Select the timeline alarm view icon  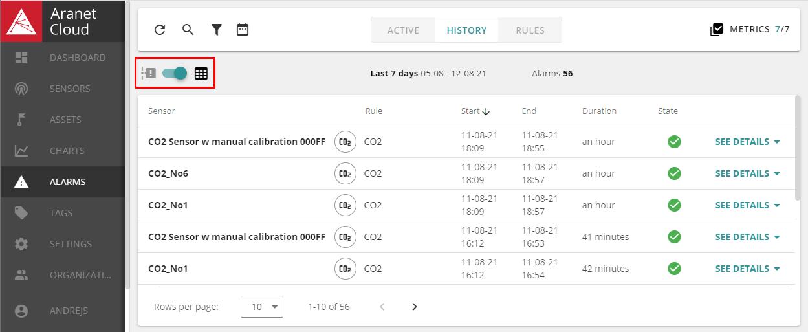click(149, 74)
